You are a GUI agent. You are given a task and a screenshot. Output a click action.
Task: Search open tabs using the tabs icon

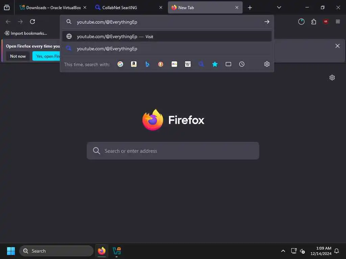[x=228, y=64]
